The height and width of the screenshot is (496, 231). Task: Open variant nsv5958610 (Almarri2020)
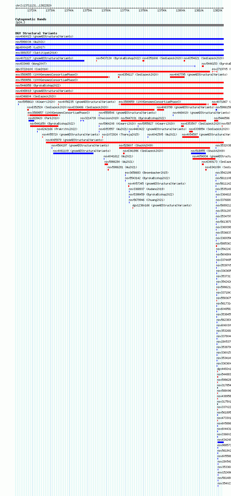(37, 102)
